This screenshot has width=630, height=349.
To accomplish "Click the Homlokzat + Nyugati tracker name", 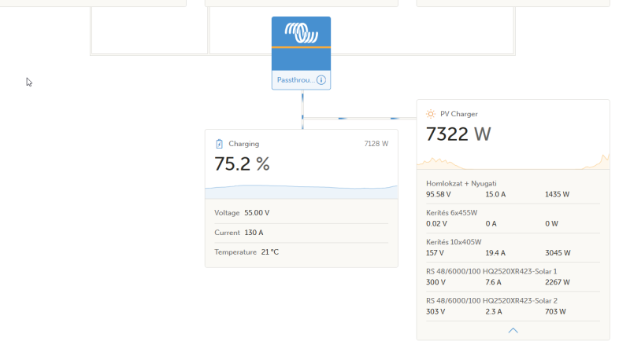I will [x=461, y=183].
